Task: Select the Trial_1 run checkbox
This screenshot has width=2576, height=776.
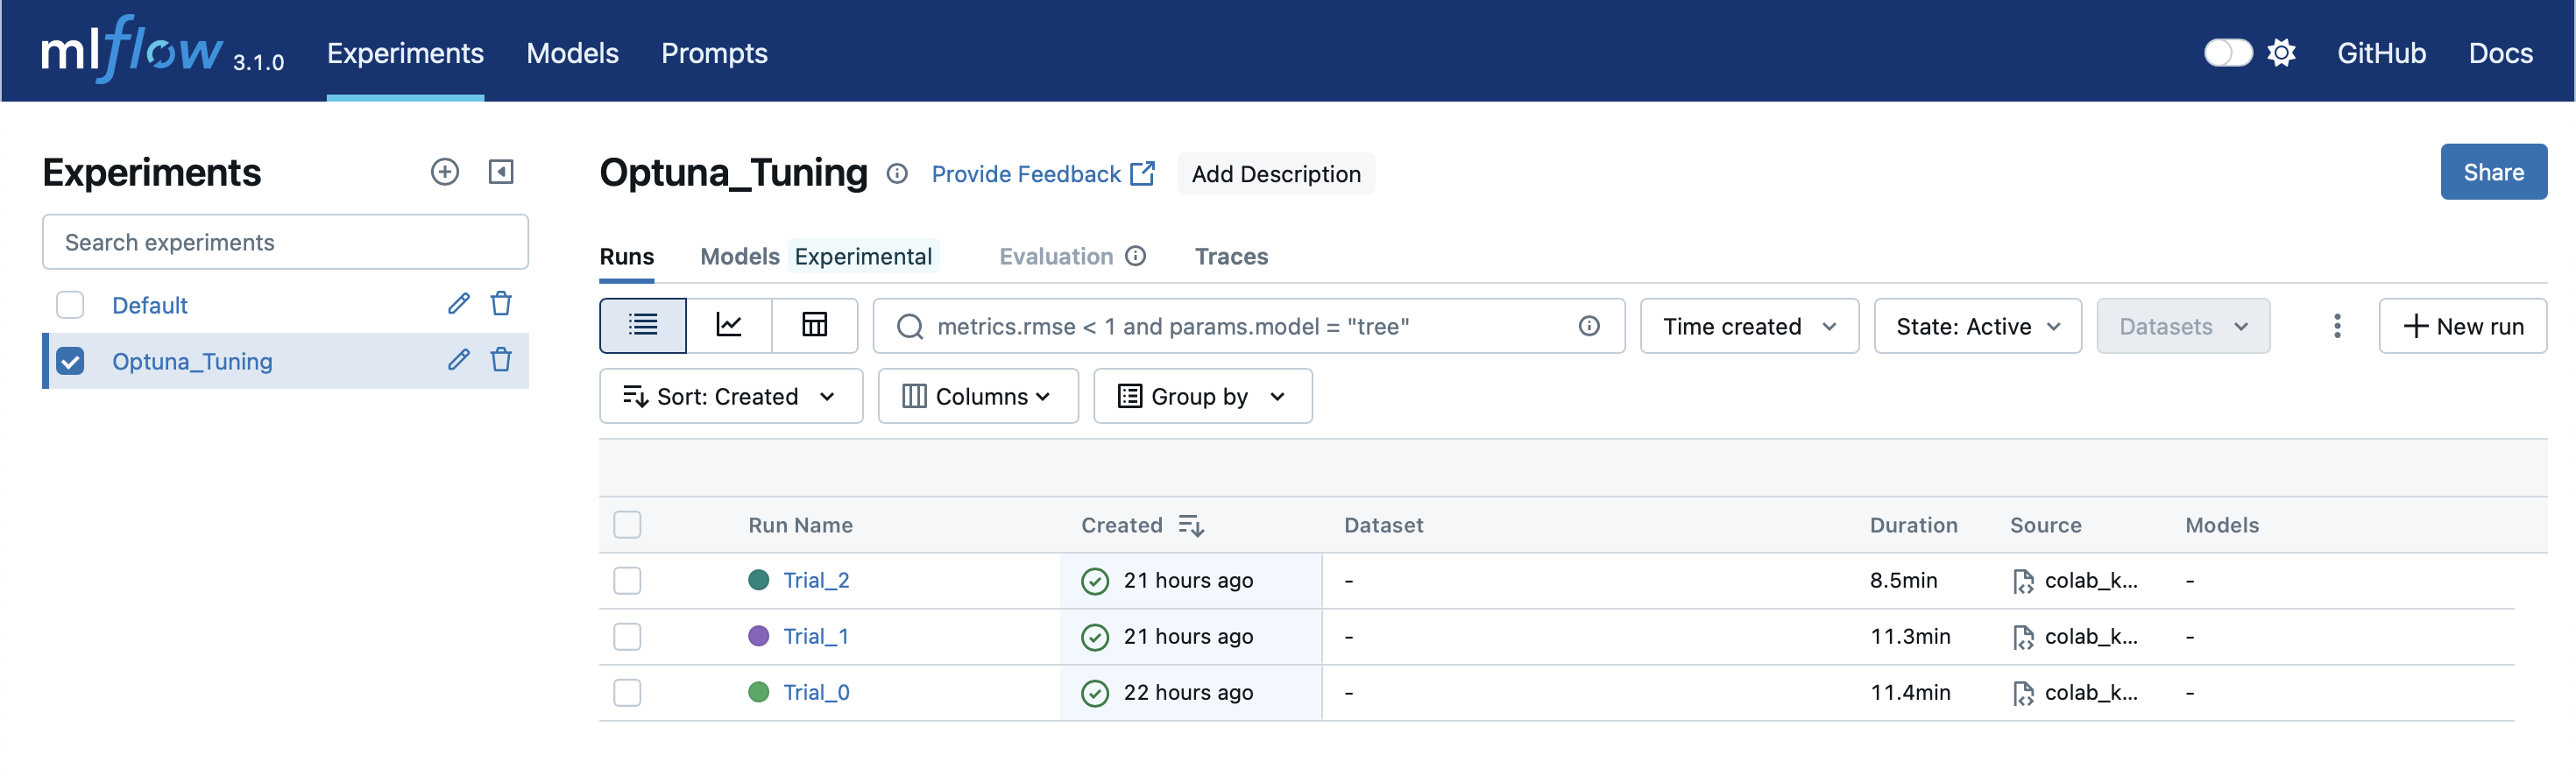Action: point(627,637)
